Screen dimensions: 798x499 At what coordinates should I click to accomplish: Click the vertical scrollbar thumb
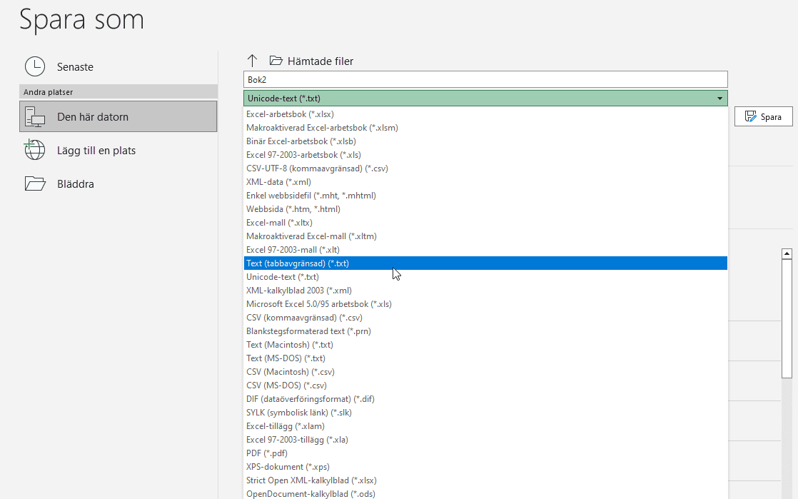[x=787, y=319]
